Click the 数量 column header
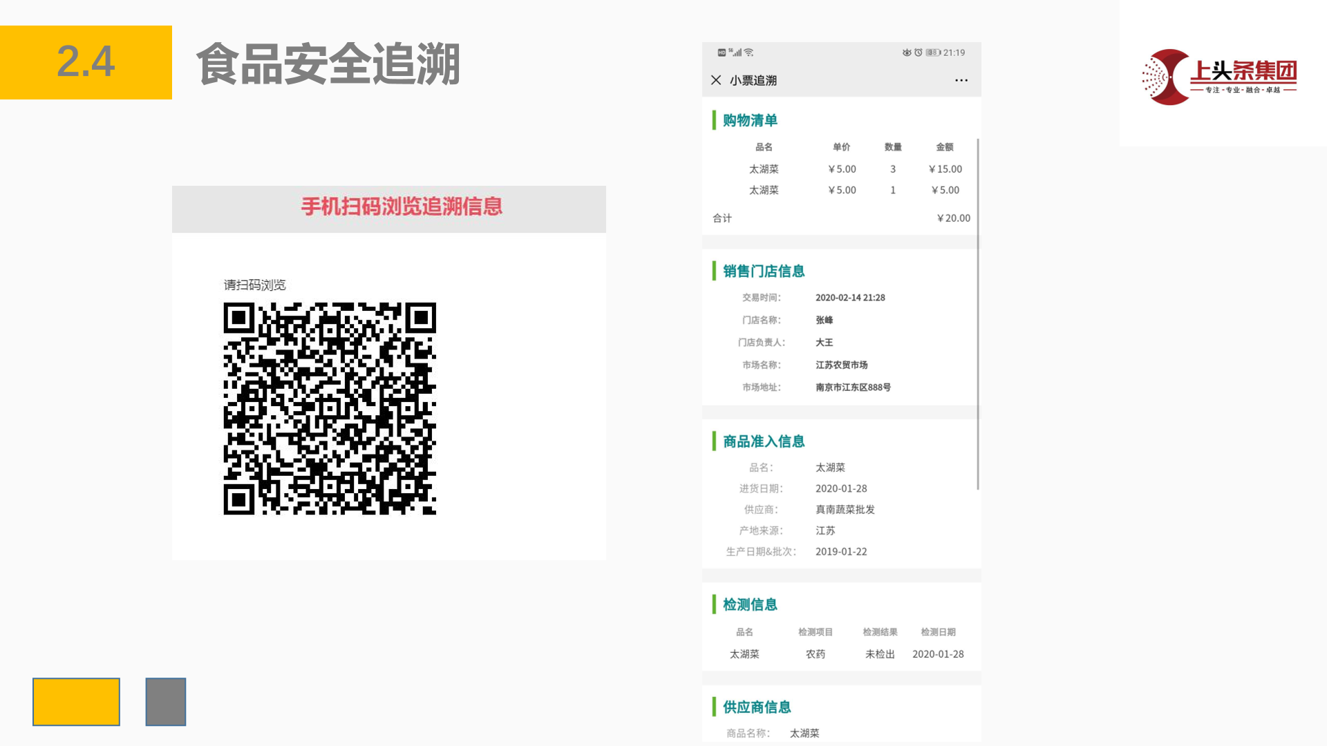The image size is (1327, 746). [x=893, y=146]
